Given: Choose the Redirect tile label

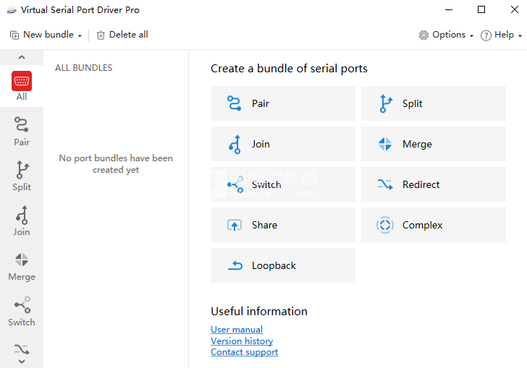Looking at the screenshot, I should point(421,184).
